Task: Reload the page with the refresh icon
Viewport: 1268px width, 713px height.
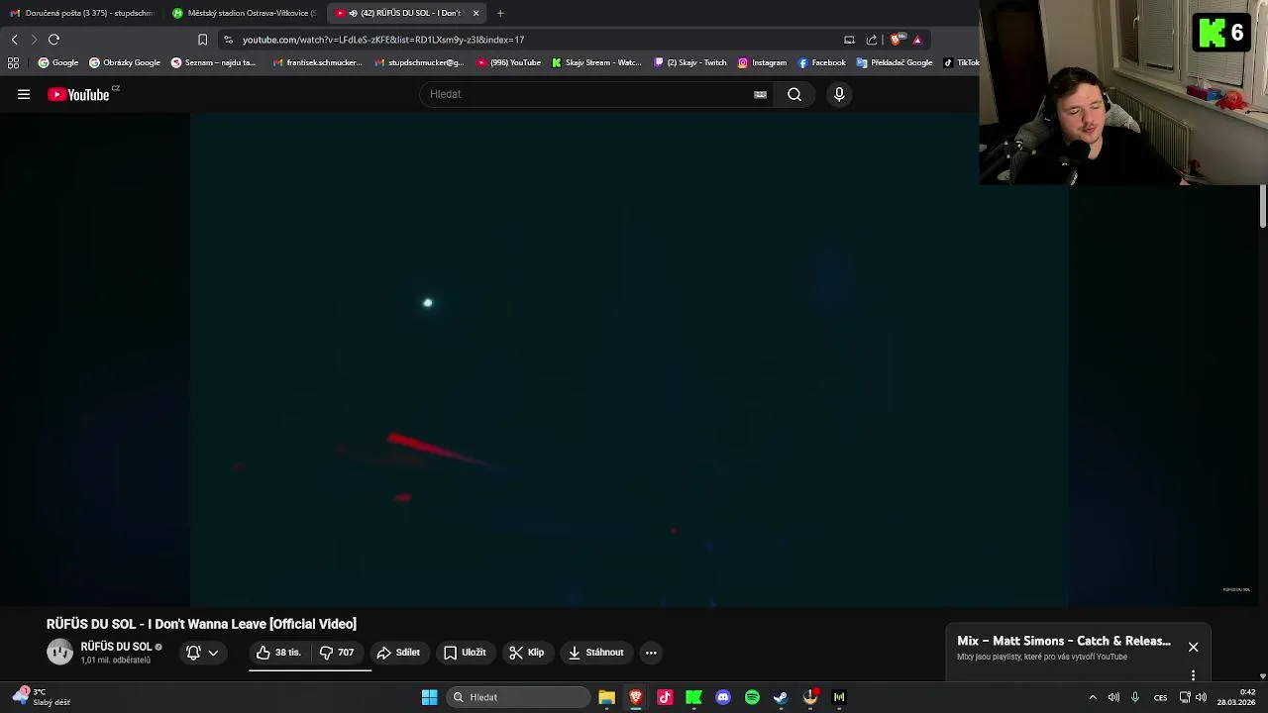Action: pos(54,40)
